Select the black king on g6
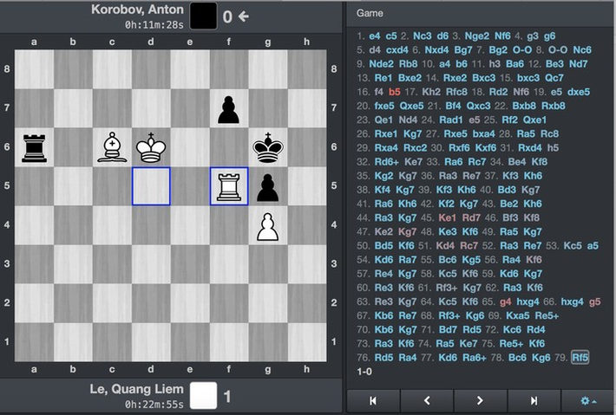Image resolution: width=616 pixels, height=415 pixels. point(268,147)
